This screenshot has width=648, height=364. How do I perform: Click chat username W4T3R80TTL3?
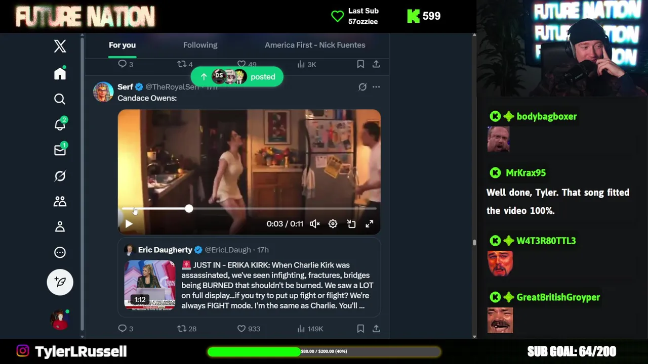click(546, 241)
